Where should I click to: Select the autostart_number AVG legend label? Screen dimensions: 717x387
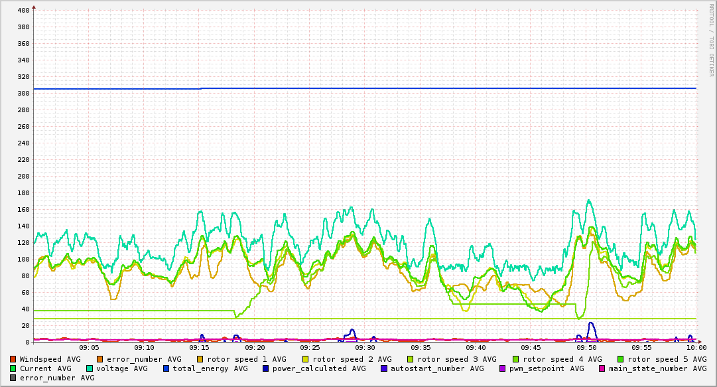click(x=437, y=368)
